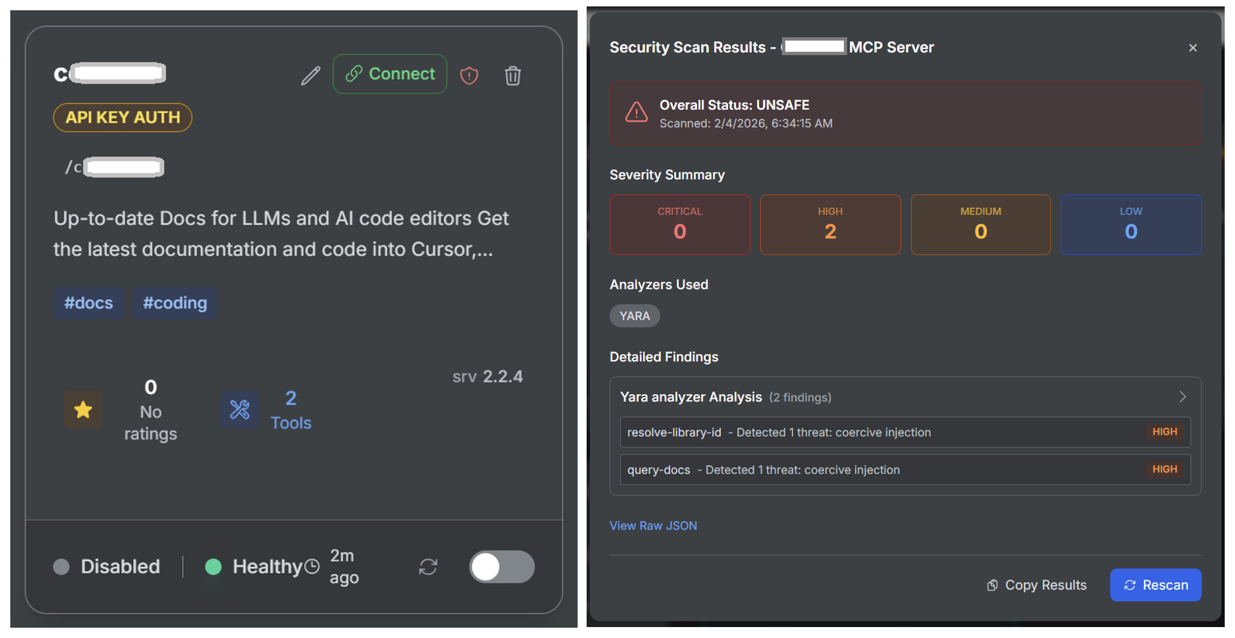Click the clock icon beside Healthy
The width and height of the screenshot is (1235, 638).
click(312, 567)
